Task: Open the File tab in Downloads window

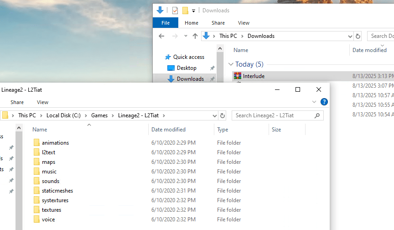Action: tap(166, 23)
